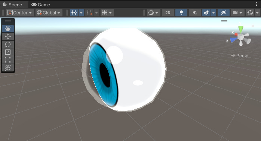The height and width of the screenshot is (141, 261).
Task: Select the Rect transform tool
Action: pos(8,60)
